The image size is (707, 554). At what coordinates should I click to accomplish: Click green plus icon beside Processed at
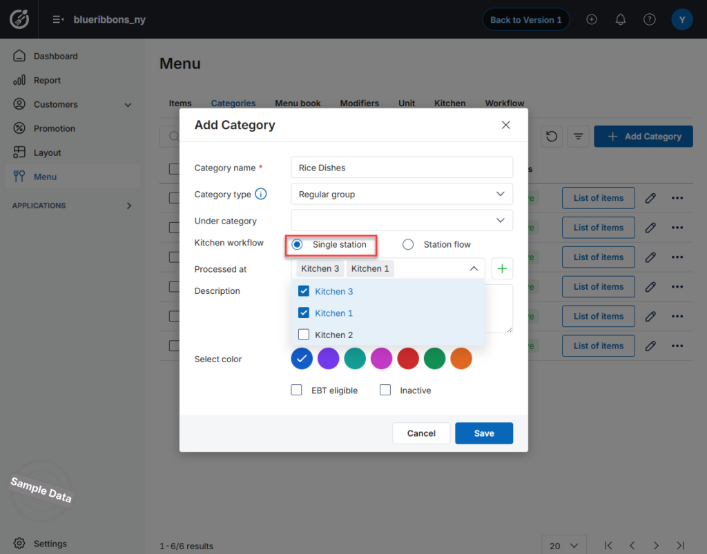502,268
